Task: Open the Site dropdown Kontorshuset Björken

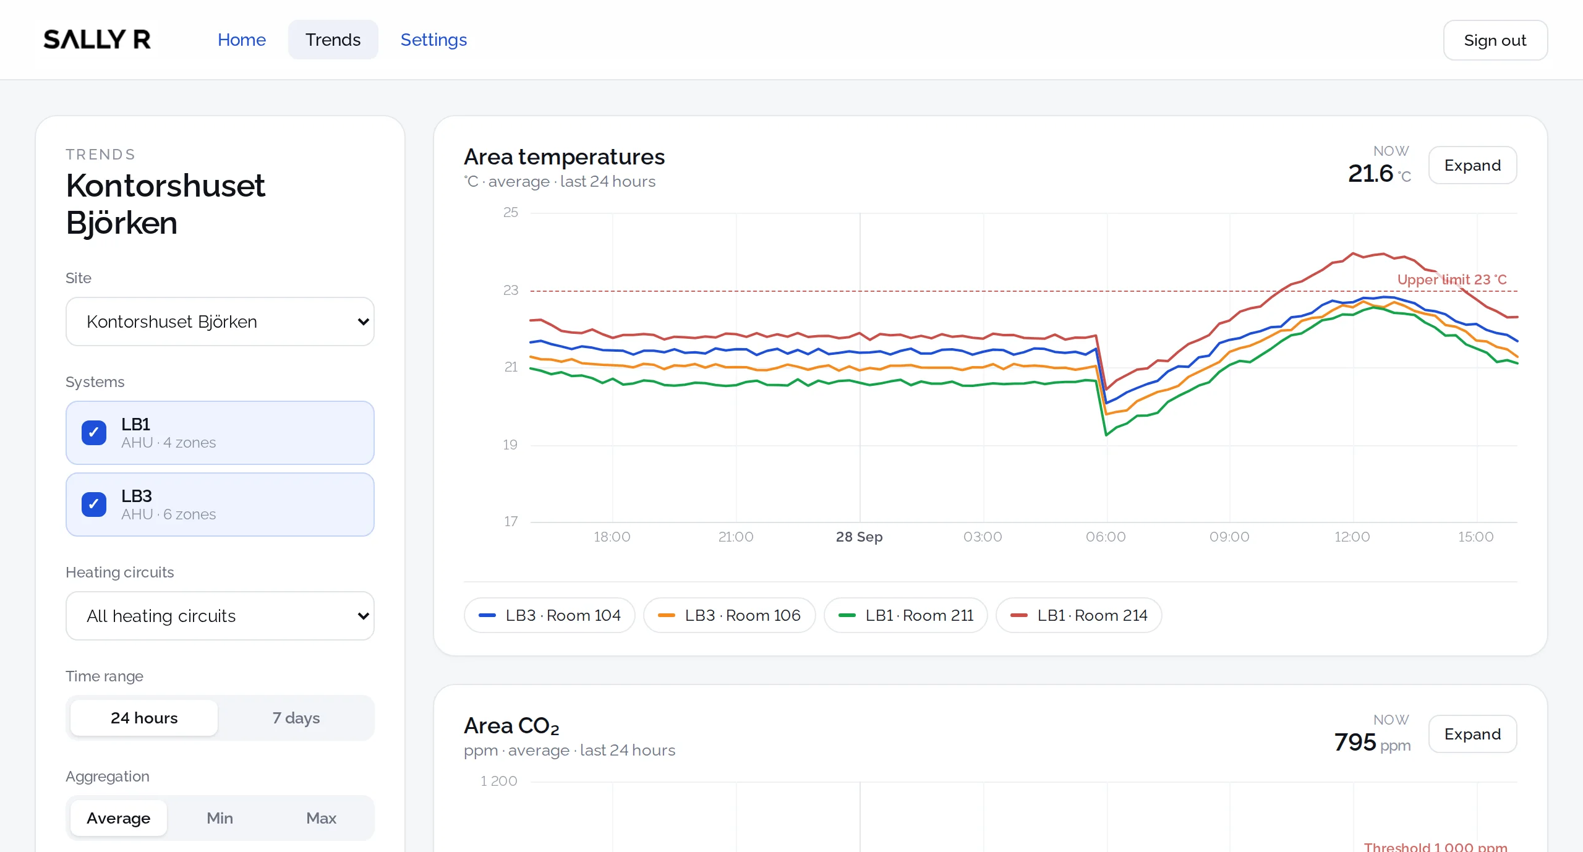Action: (220, 322)
